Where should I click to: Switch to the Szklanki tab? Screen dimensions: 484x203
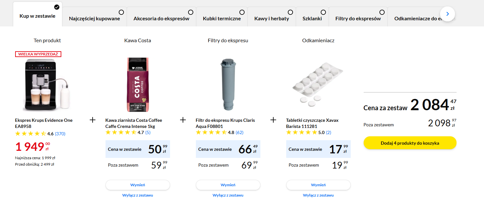(312, 19)
